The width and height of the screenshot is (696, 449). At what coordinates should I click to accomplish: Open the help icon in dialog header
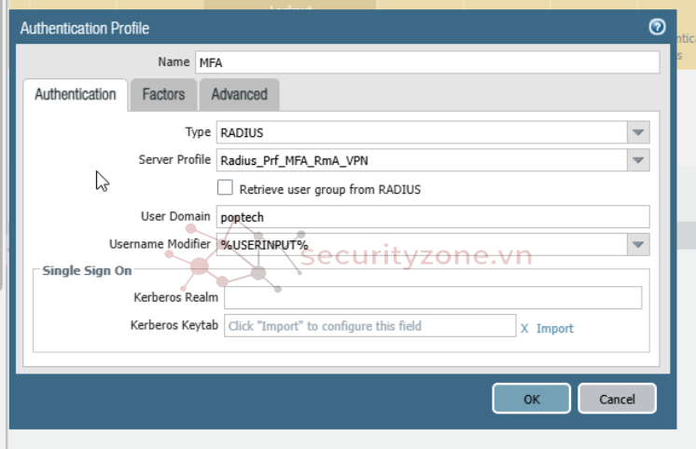(657, 27)
